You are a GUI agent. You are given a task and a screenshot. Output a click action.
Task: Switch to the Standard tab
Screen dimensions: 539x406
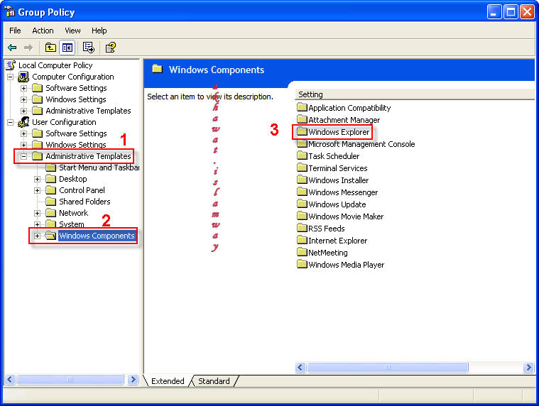pos(214,381)
